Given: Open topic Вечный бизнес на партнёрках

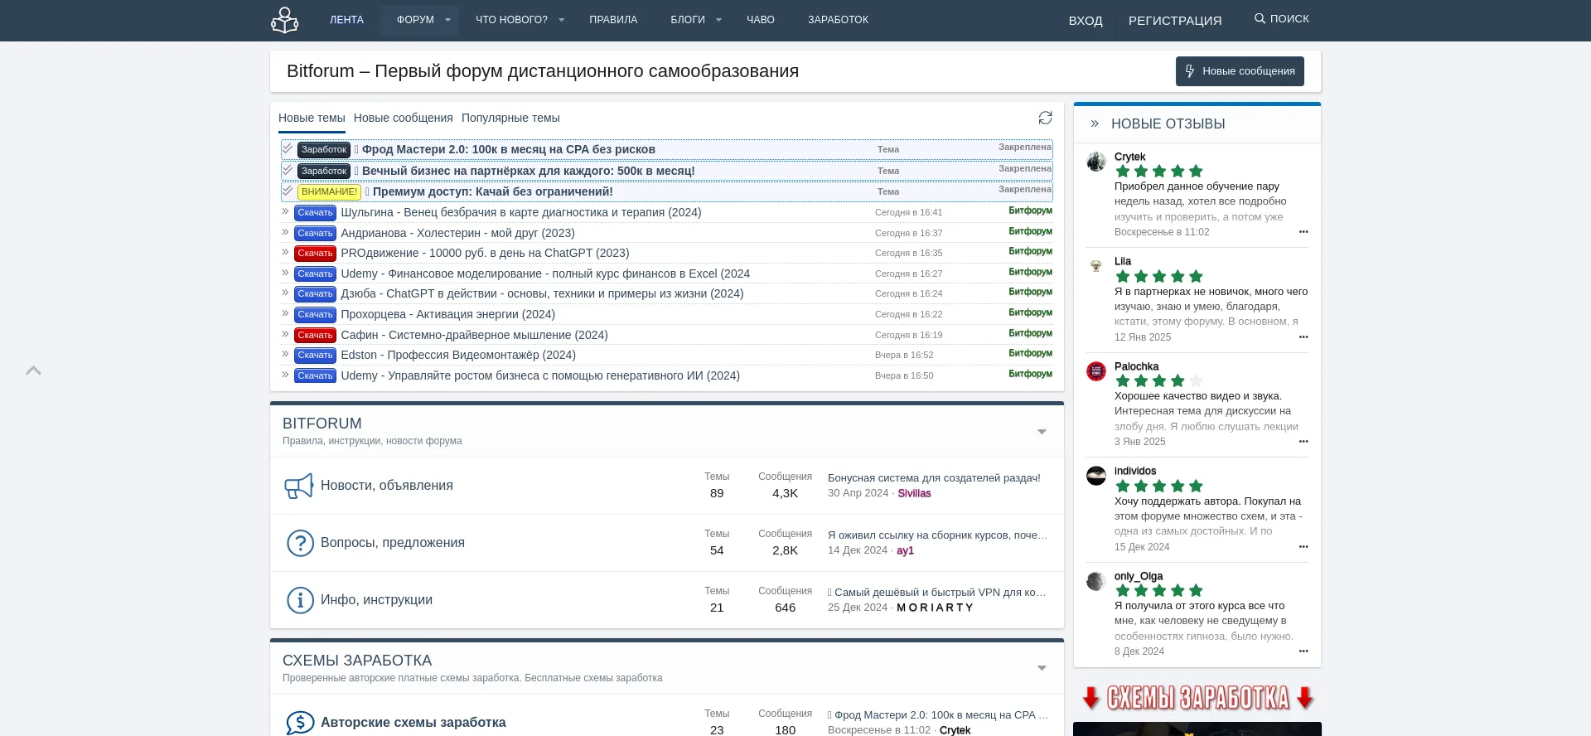Looking at the screenshot, I should pyautogui.click(x=529, y=171).
